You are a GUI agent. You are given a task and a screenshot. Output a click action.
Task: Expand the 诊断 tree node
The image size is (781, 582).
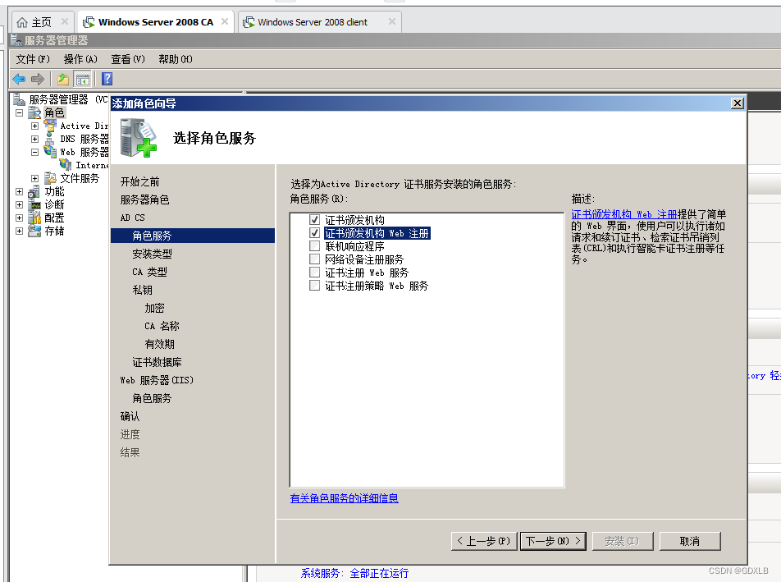[19, 204]
